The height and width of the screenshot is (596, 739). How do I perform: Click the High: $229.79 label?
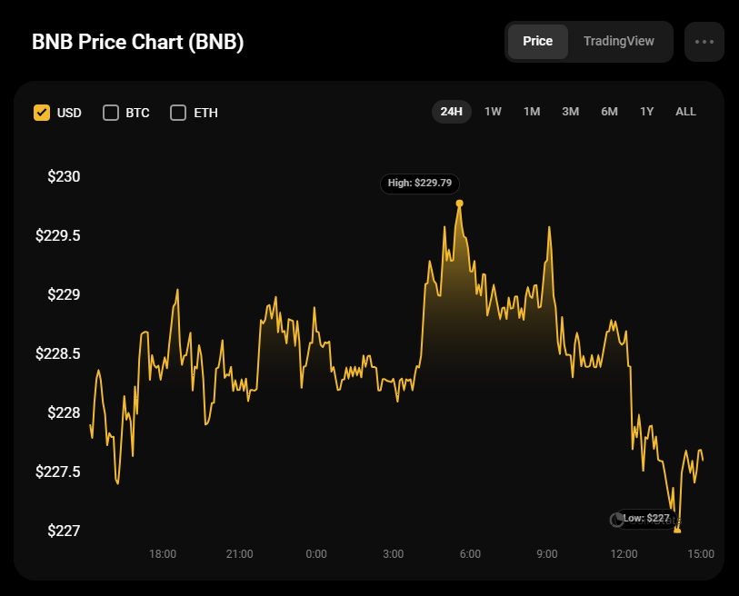click(x=419, y=183)
